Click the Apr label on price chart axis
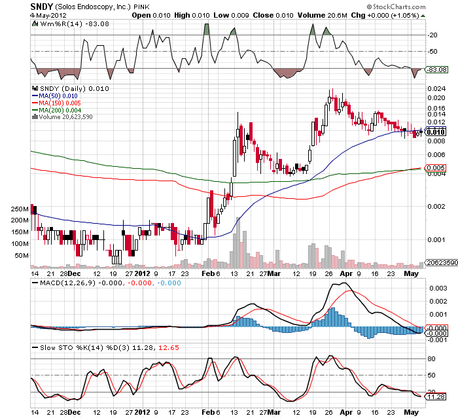 tap(346, 273)
